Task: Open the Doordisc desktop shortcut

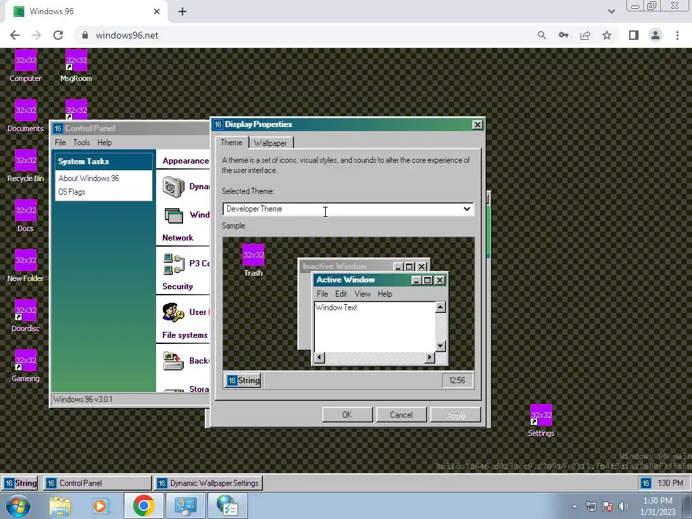Action: 26,316
